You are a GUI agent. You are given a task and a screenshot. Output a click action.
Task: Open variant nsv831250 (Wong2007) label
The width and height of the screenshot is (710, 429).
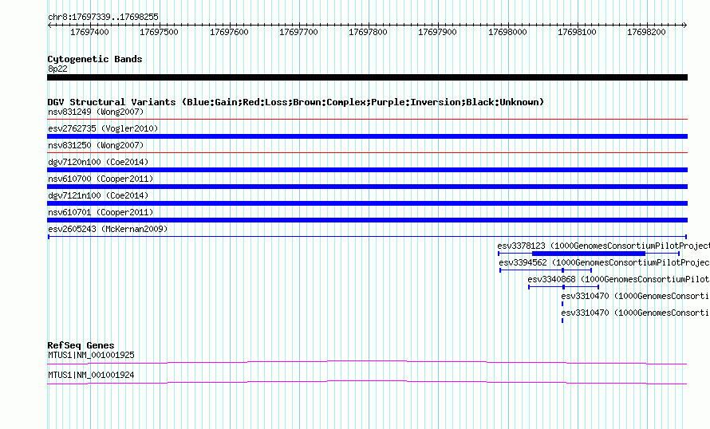pos(96,145)
